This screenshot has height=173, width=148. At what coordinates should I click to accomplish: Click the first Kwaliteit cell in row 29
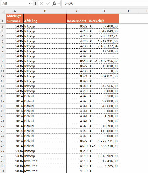coord(45,161)
